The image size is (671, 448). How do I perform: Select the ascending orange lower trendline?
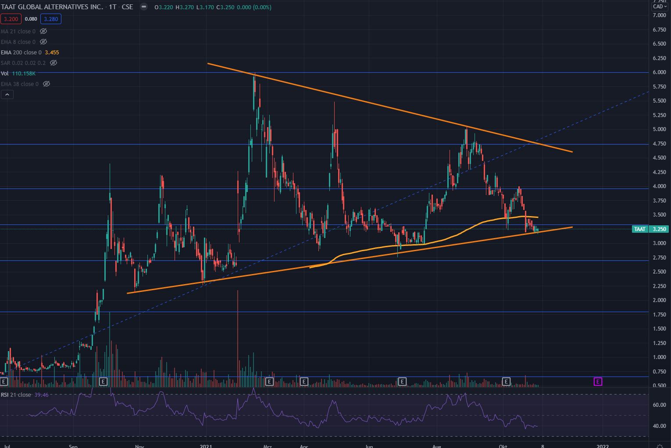[350, 260]
